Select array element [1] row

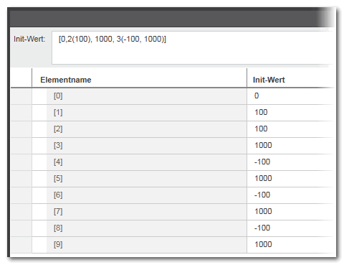coord(172,113)
